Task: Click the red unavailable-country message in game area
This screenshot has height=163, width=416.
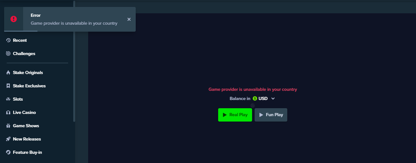Action: pyautogui.click(x=253, y=90)
